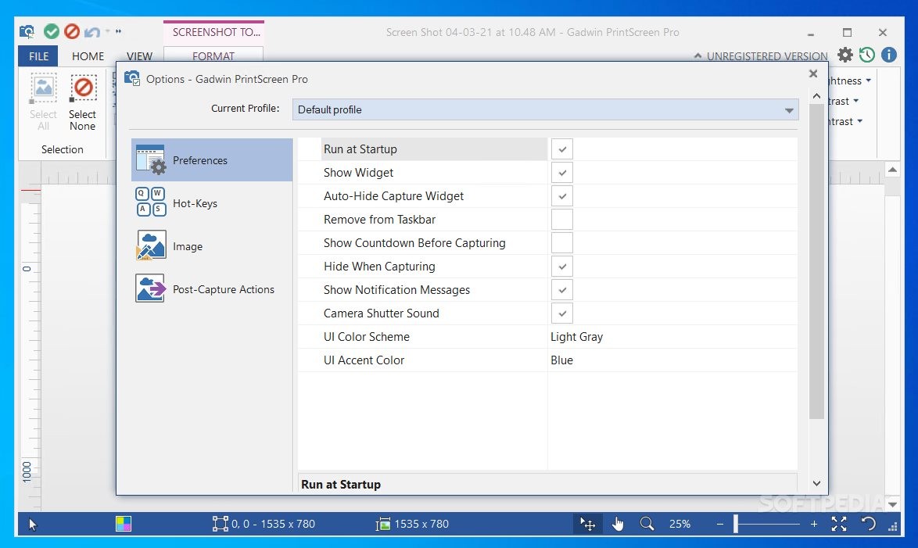Select the magnifier zoom tool
The height and width of the screenshot is (548, 918).
click(646, 524)
